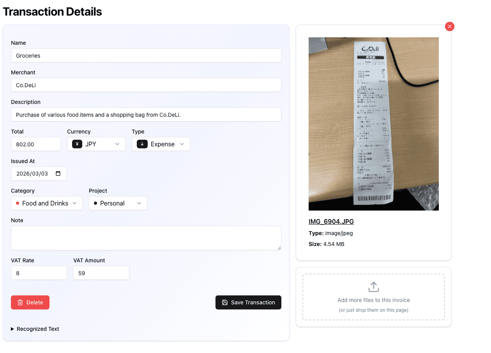Click the Total amount field
491x353 pixels.
click(36, 144)
